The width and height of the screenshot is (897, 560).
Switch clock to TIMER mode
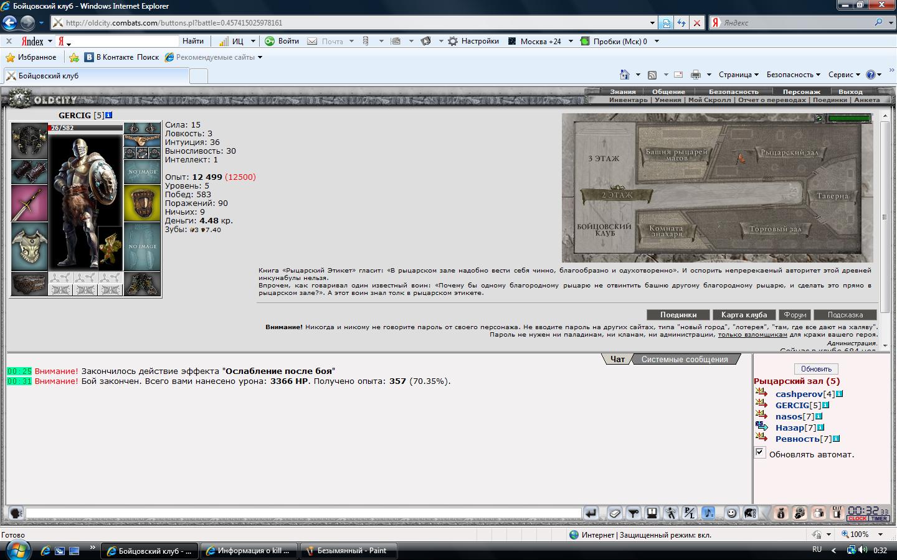879,518
